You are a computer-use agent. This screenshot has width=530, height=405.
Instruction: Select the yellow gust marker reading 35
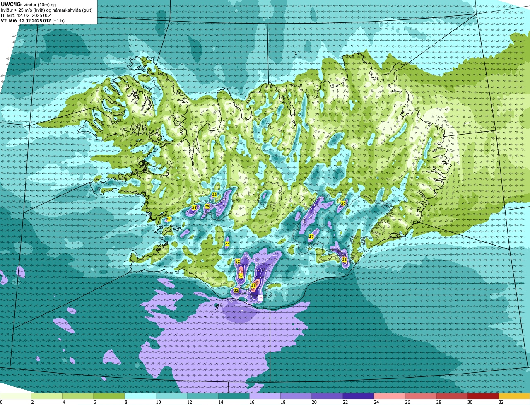click(x=344, y=260)
